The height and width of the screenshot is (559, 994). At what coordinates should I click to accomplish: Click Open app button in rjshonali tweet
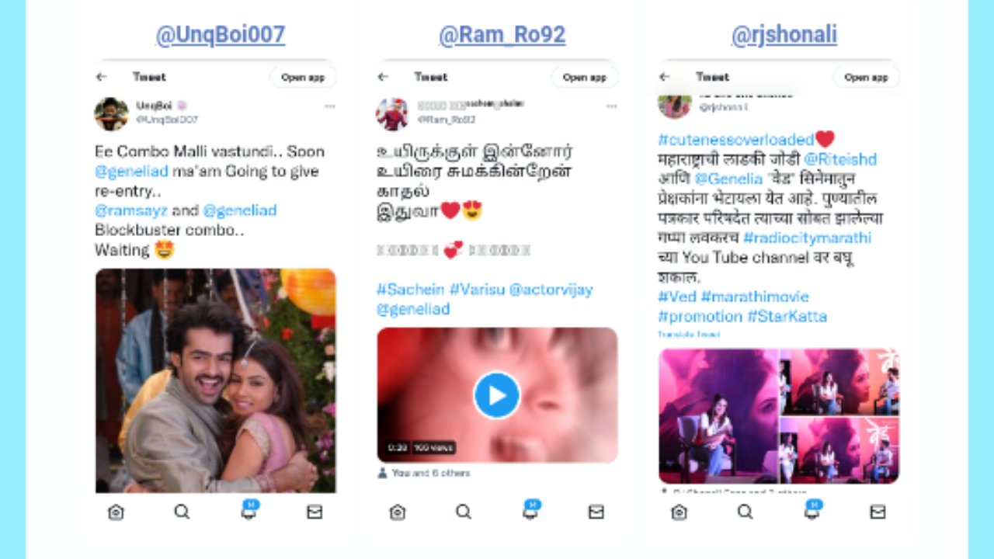[866, 77]
